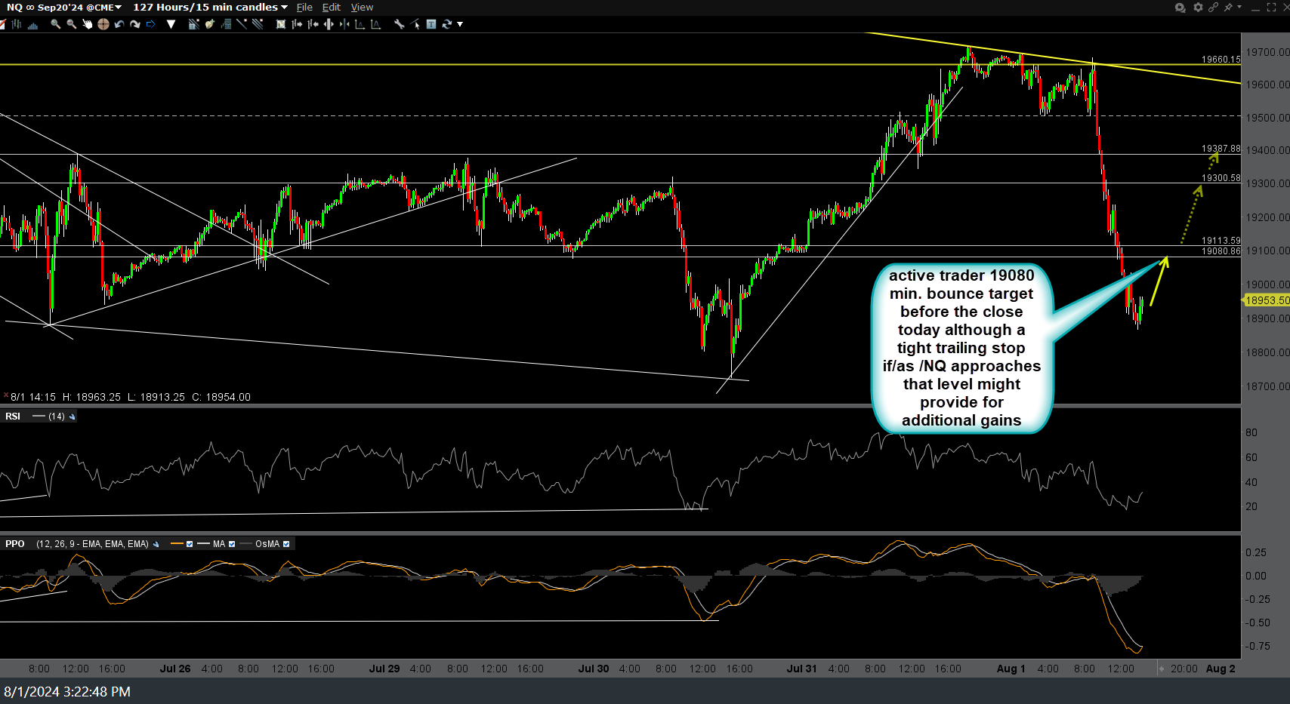
Task: Click the pin window icon in the title bar
Action: [1228, 7]
